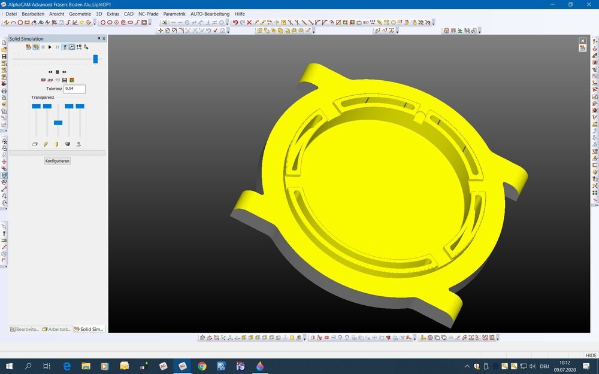Expand the overflow arrow on the bottom toolbar
The height and width of the screenshot is (374, 599).
[497, 337]
